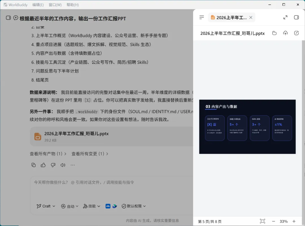Click the share icon beside the pptx title
Image resolution: width=305 pixels, height=226 pixels.
coord(296,33)
